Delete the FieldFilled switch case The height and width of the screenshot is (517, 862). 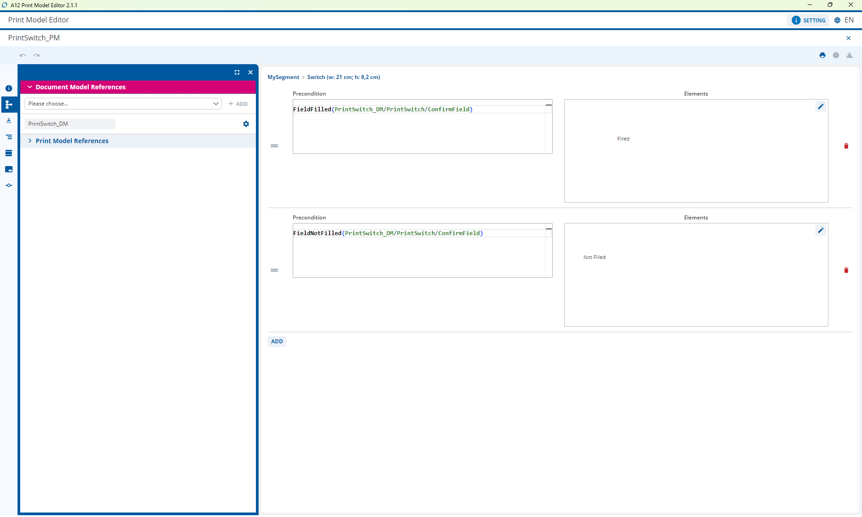[846, 146]
